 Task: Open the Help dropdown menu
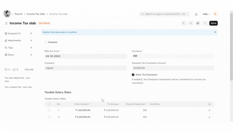point(206,14)
